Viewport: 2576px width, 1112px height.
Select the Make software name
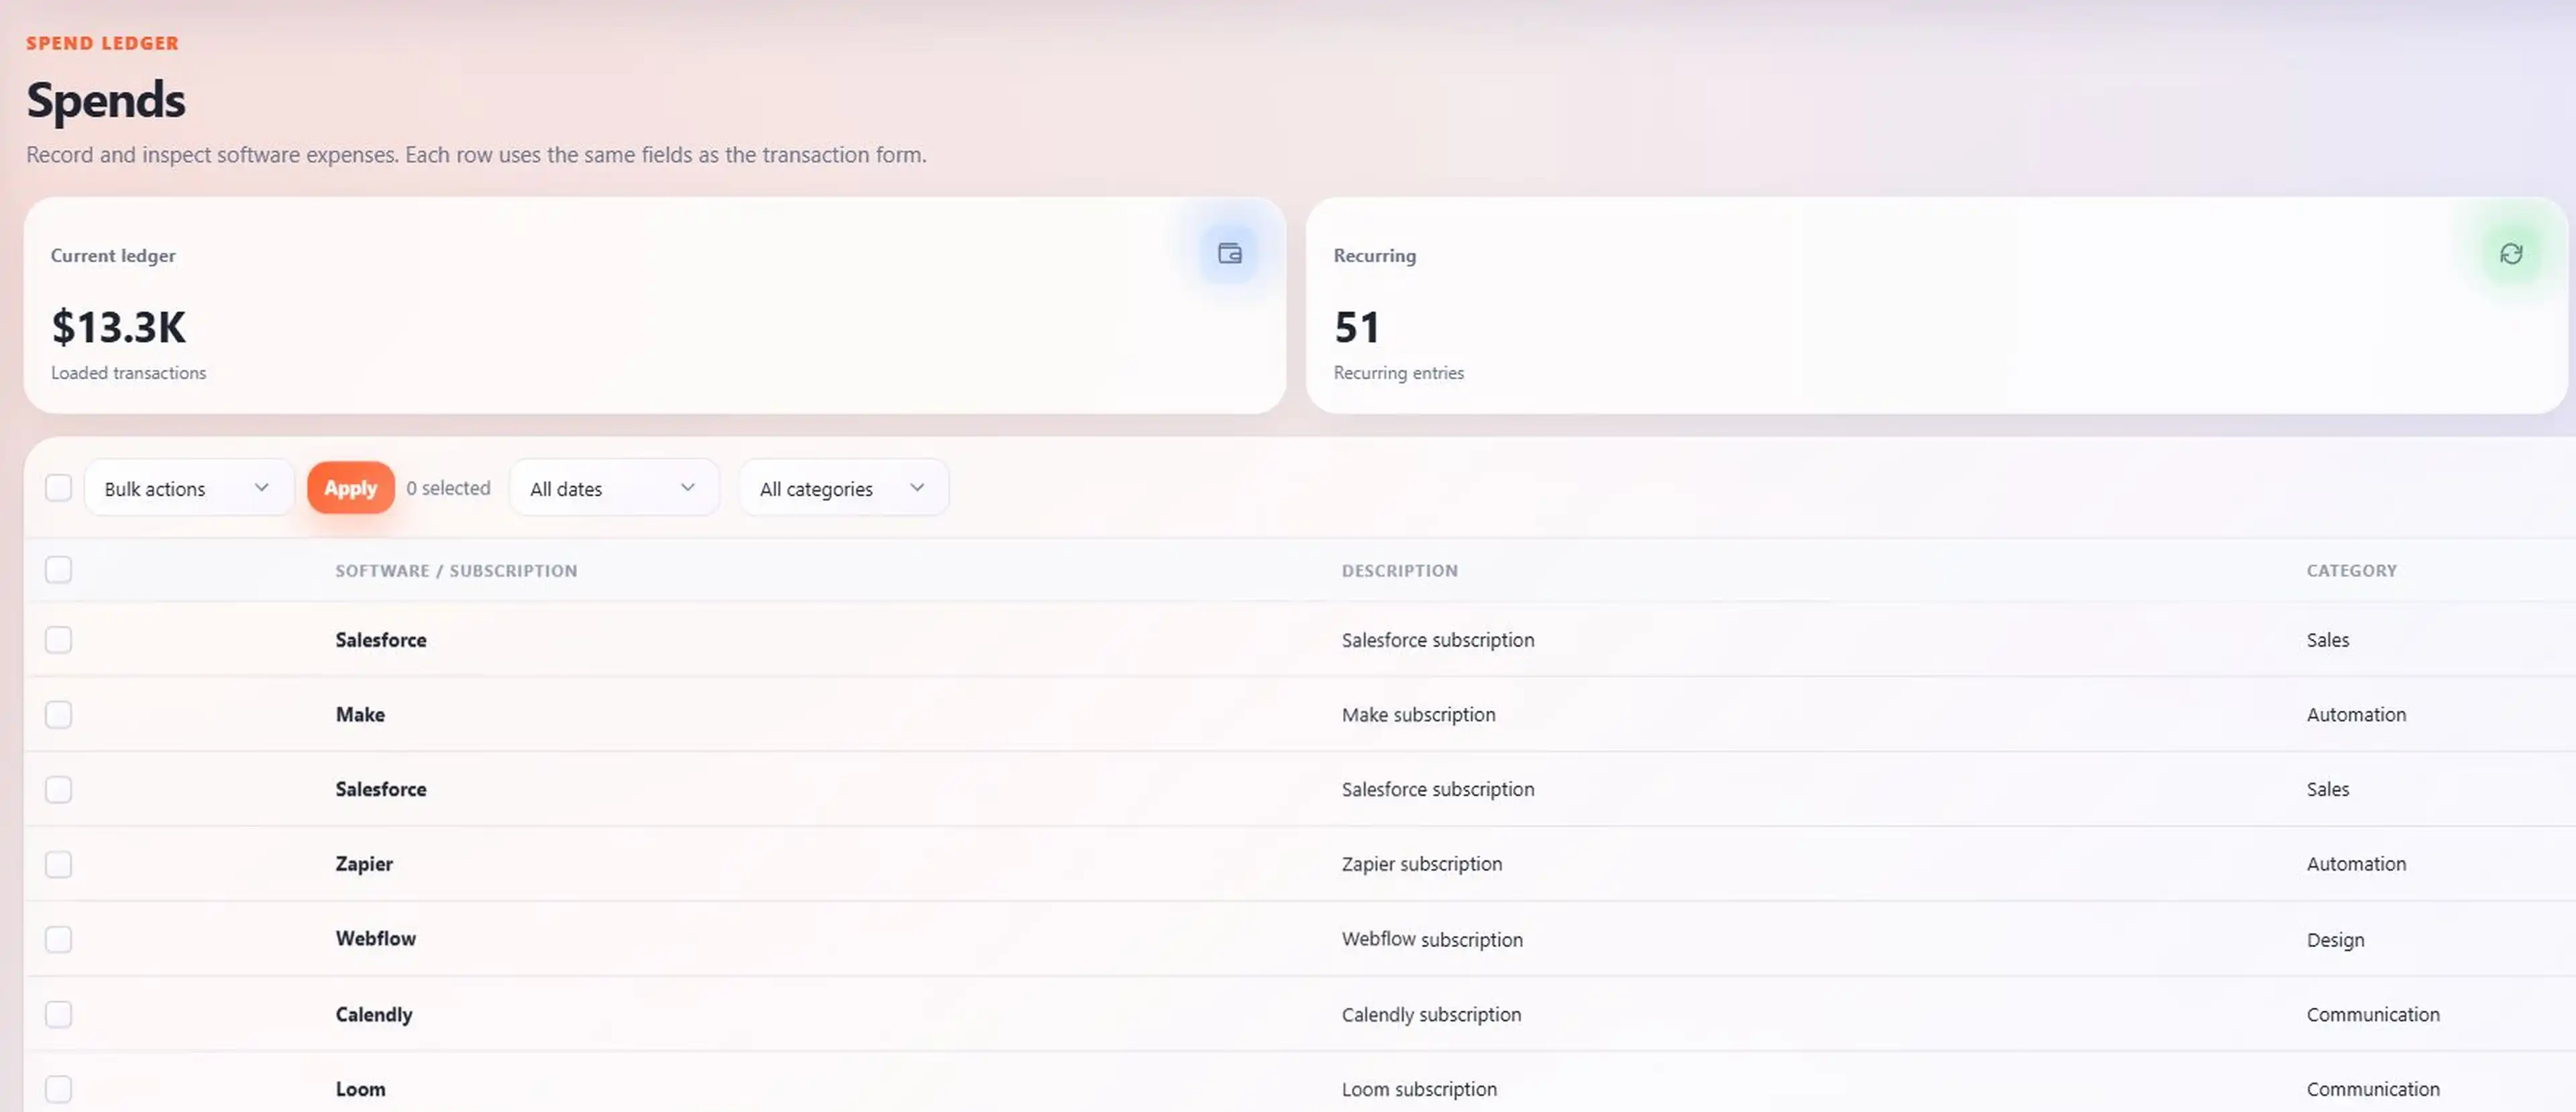360,714
